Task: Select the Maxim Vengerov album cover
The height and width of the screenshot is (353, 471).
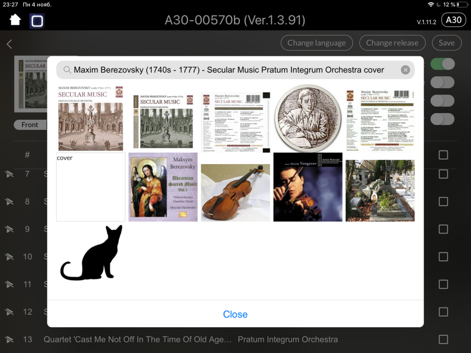Action: (x=308, y=187)
